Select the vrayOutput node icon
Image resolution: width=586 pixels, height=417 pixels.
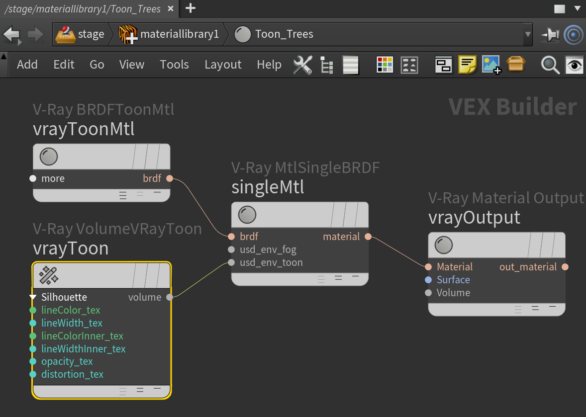click(x=444, y=245)
